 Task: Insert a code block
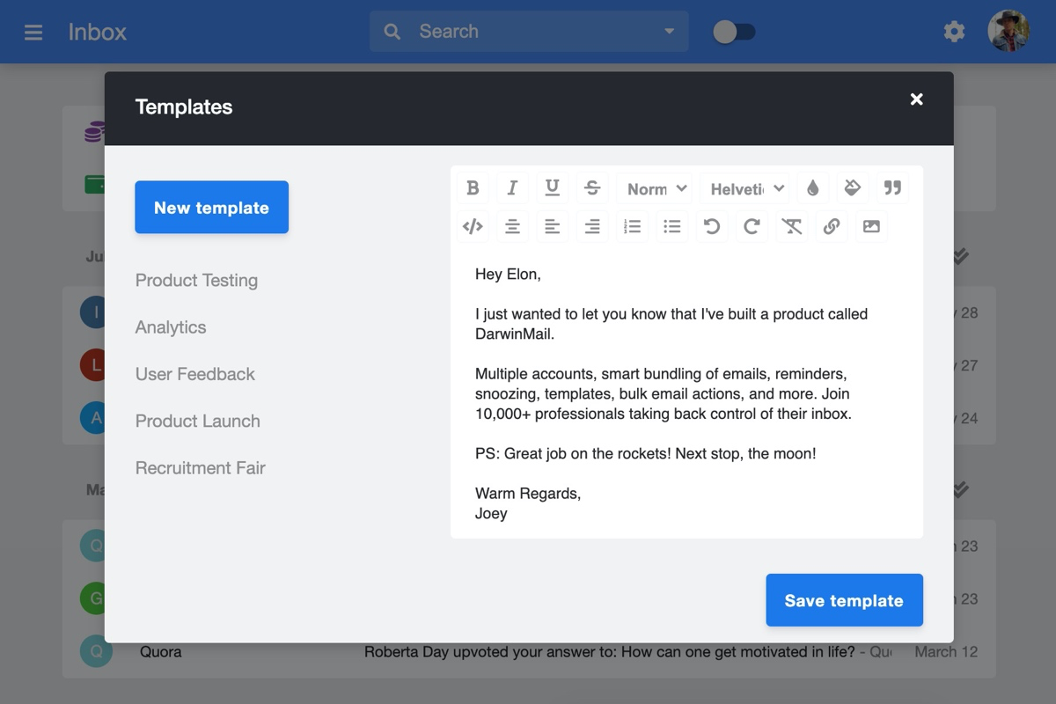[473, 226]
